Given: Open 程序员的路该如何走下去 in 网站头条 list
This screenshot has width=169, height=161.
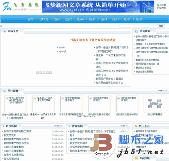Looking at the screenshot, I should tap(109, 83).
